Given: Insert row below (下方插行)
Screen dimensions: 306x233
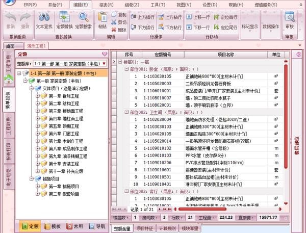Looking at the screenshot, I should tap(142, 28).
